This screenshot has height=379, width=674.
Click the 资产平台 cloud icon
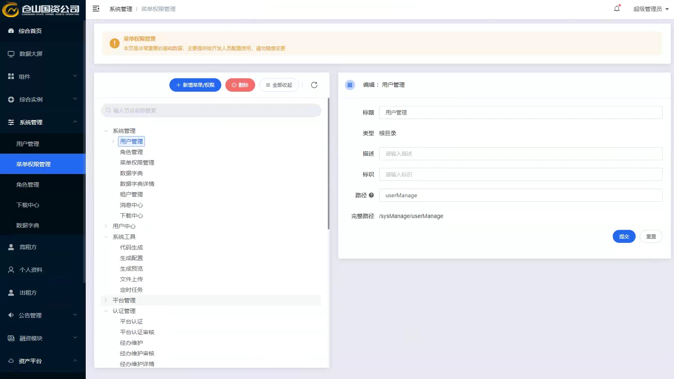coord(11,361)
